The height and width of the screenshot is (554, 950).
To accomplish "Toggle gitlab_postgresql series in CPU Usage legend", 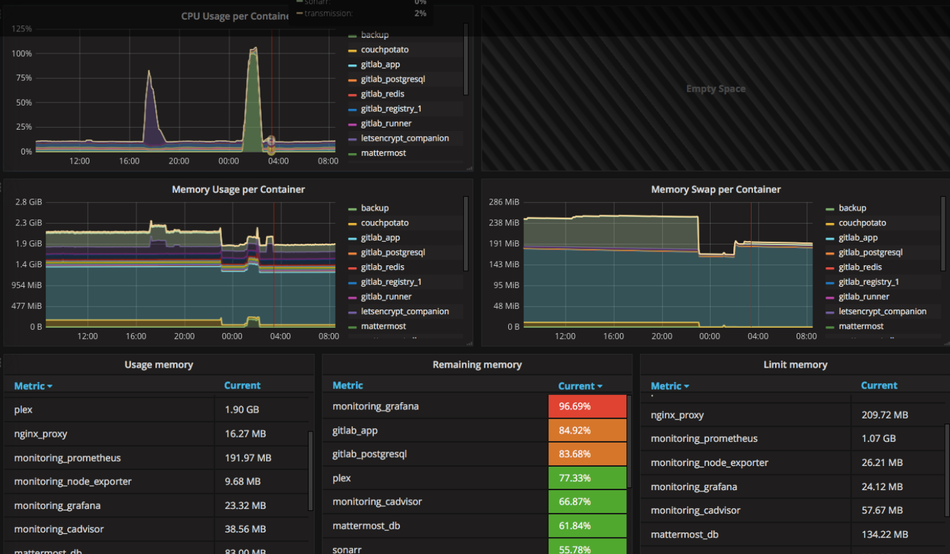I will pyautogui.click(x=393, y=79).
